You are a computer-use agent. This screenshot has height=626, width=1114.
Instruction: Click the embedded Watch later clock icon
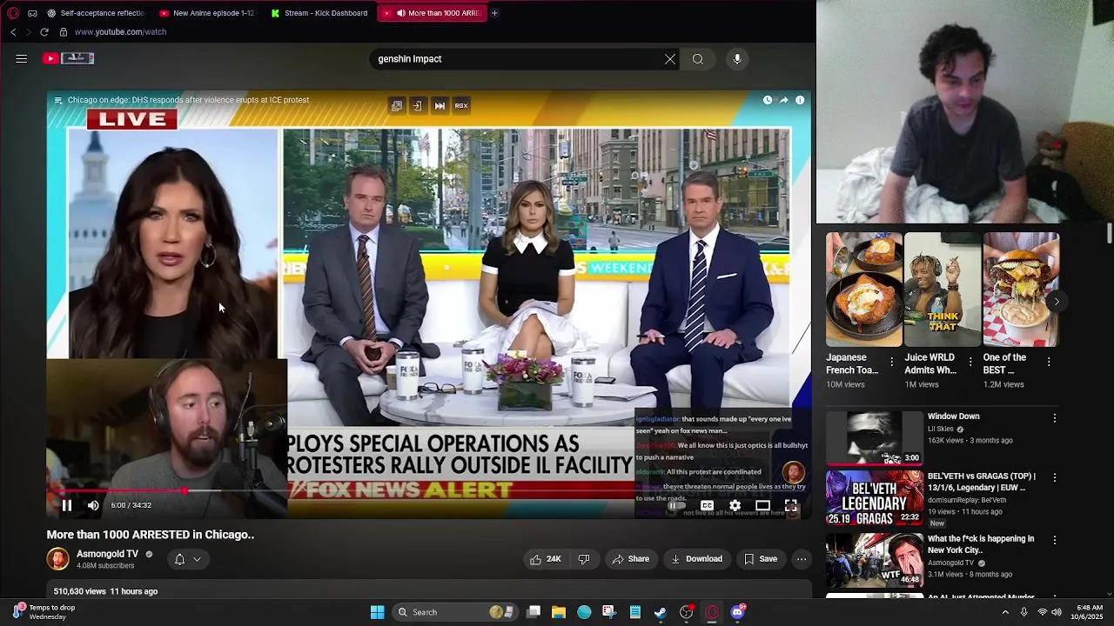coord(768,100)
